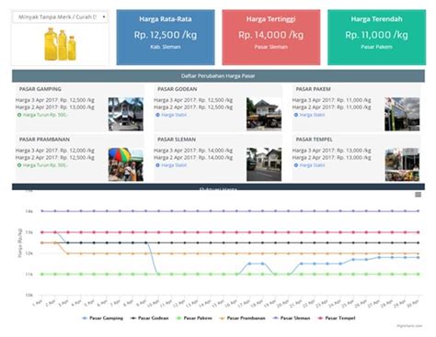Open Pasar Godean market photo
436x337 pixels.
point(264,114)
